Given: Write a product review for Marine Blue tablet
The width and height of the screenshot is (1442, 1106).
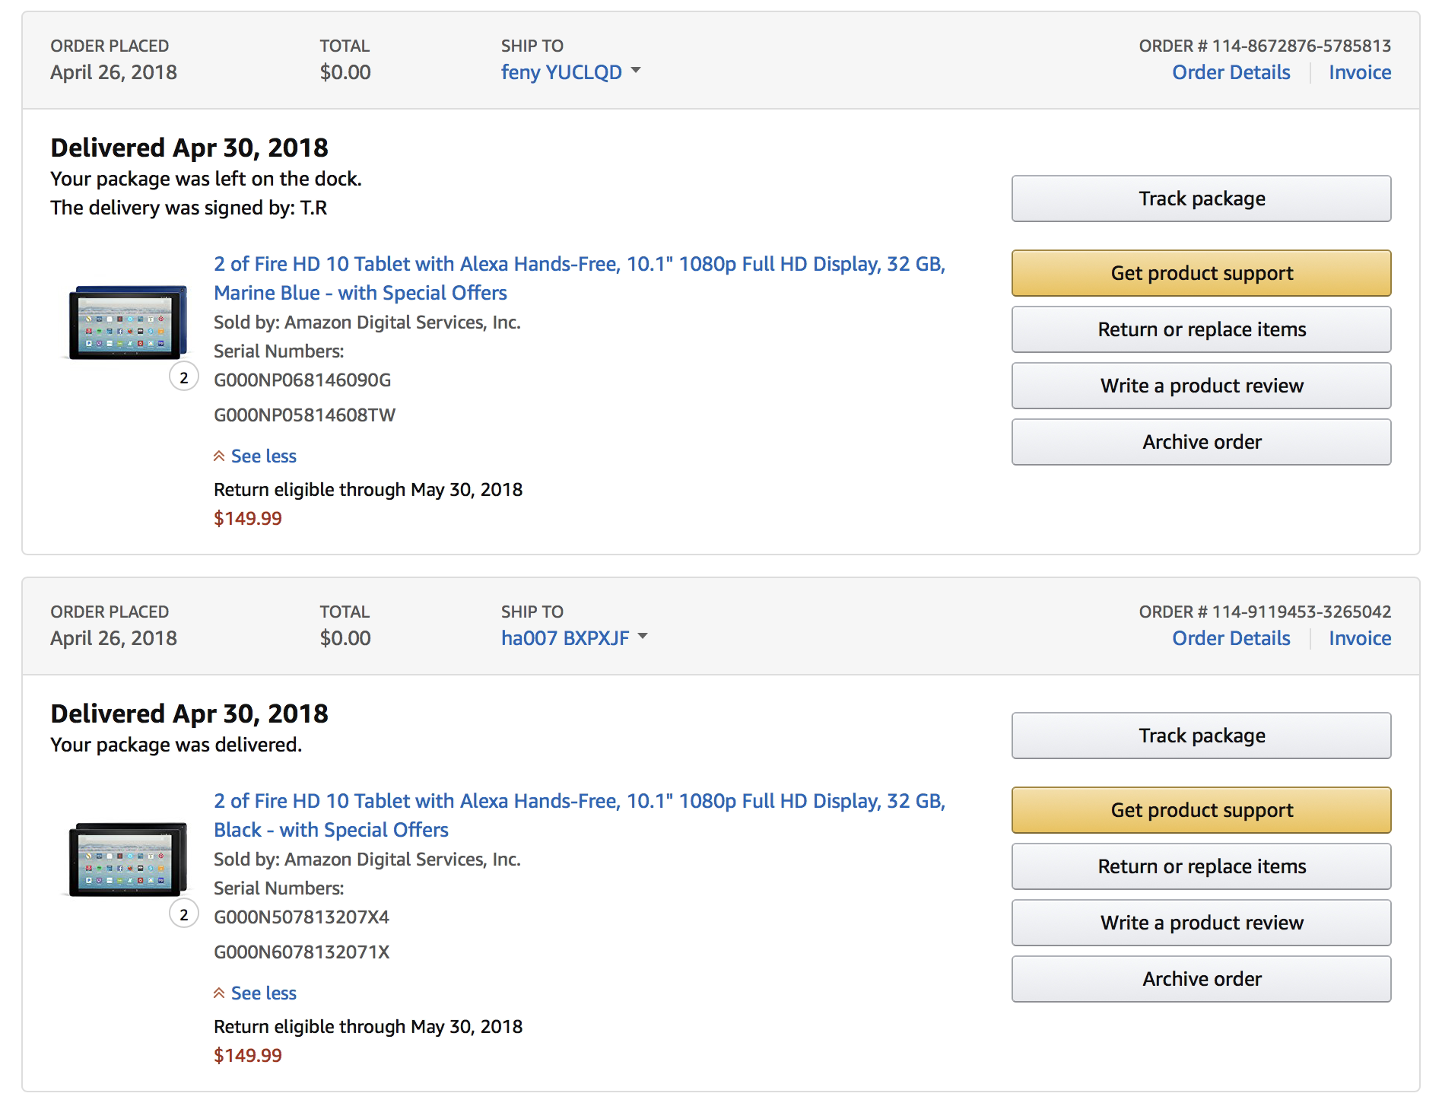Looking at the screenshot, I should 1201,386.
